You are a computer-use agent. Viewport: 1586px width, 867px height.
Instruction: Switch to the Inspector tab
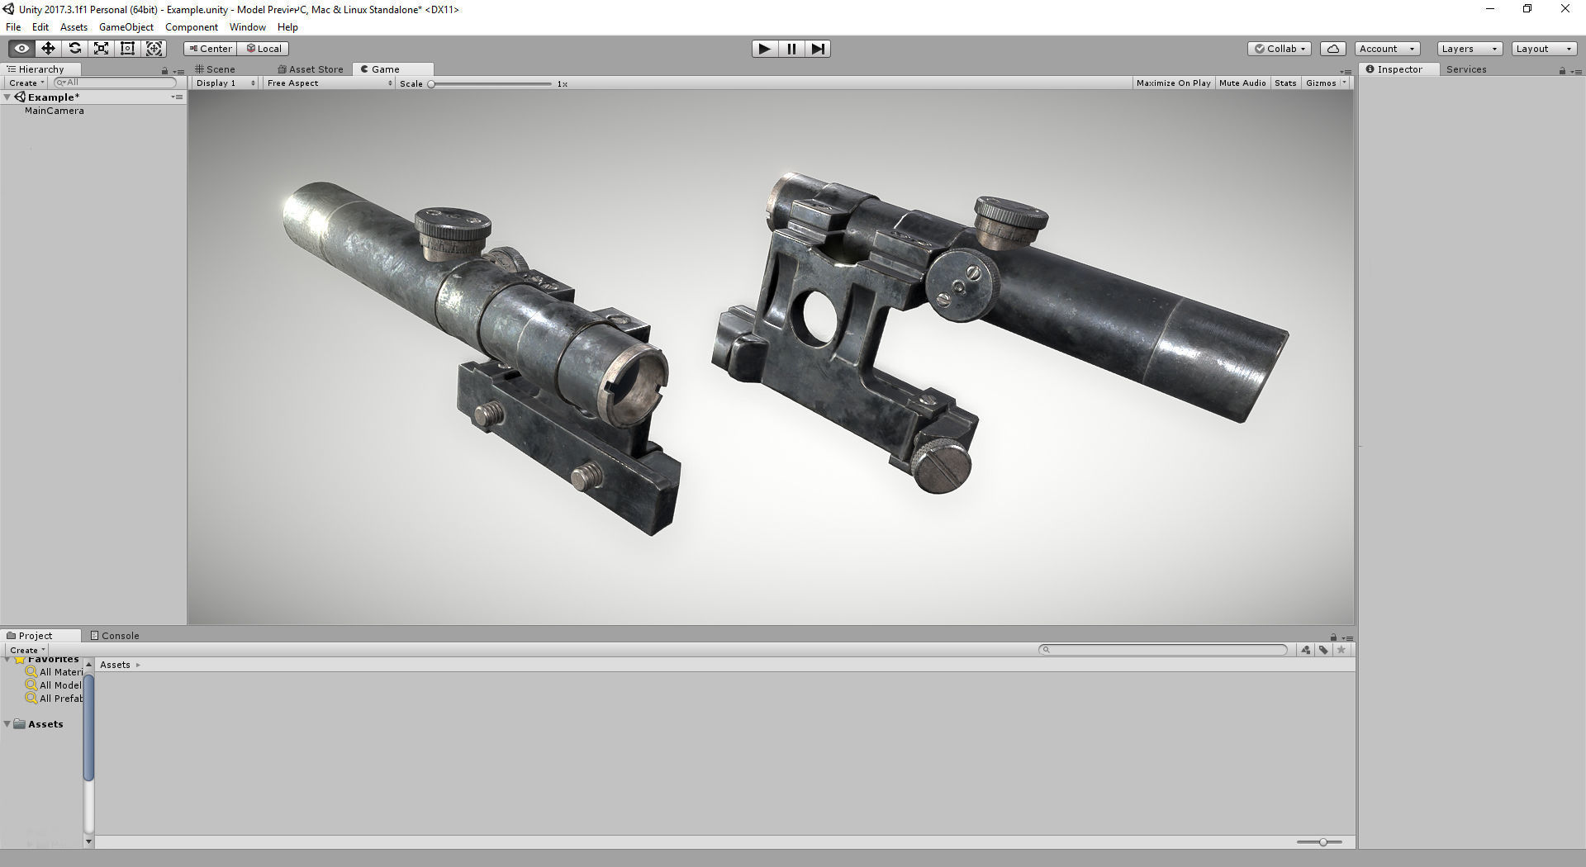[1398, 69]
